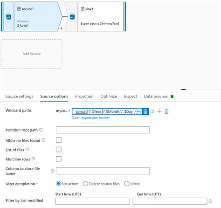
Task: Switch to the Source settings tab
Action: click(x=20, y=97)
